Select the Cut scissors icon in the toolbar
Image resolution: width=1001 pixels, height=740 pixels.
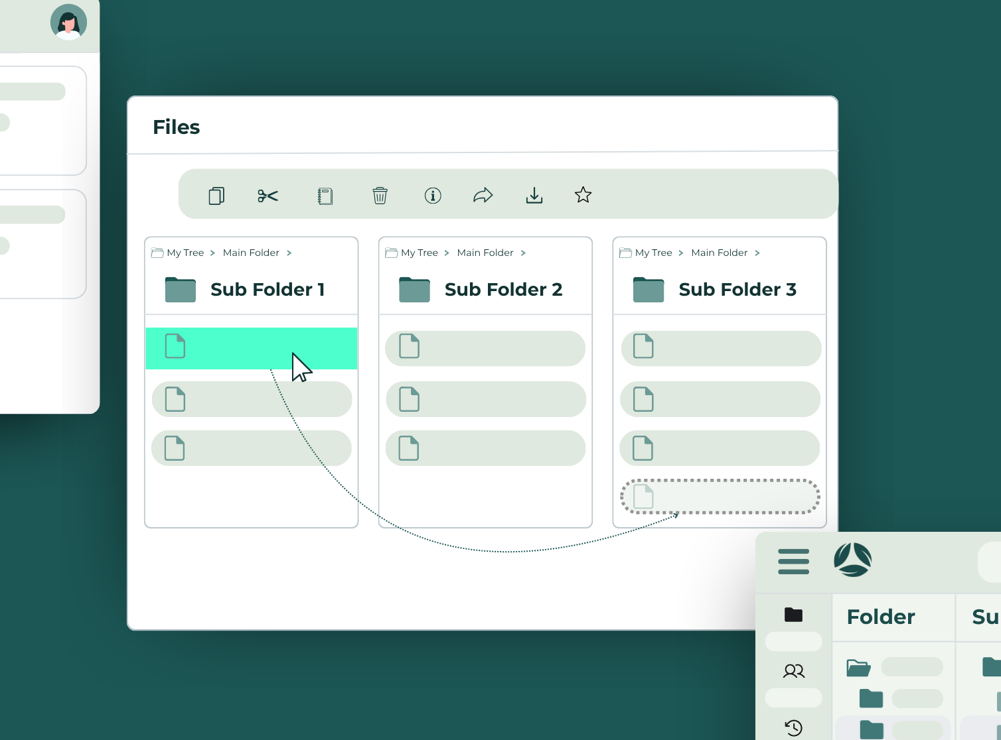point(268,196)
